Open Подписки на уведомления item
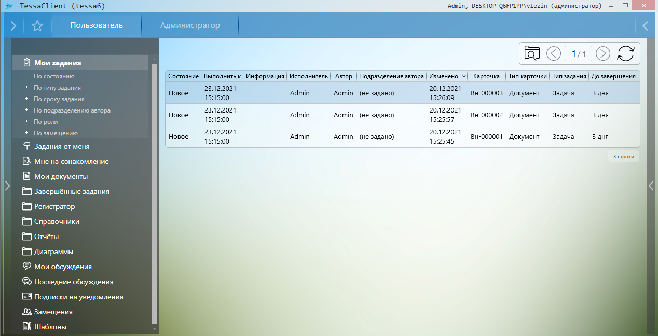This screenshot has width=658, height=336. click(x=78, y=297)
